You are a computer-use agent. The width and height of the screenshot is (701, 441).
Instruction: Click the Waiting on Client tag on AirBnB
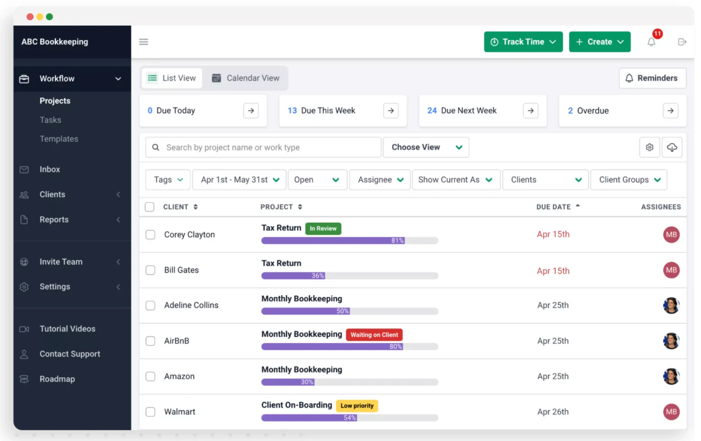click(374, 335)
